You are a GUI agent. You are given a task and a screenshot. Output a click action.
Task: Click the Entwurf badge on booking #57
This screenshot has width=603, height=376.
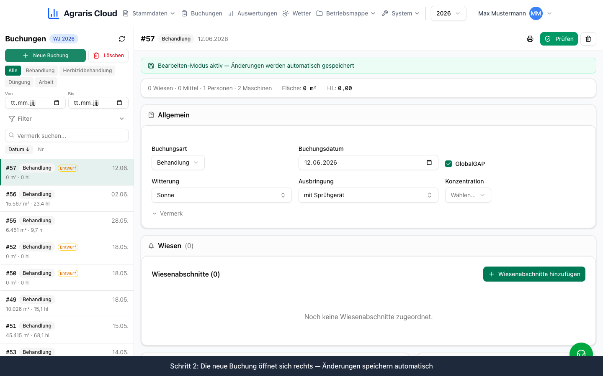pos(68,168)
